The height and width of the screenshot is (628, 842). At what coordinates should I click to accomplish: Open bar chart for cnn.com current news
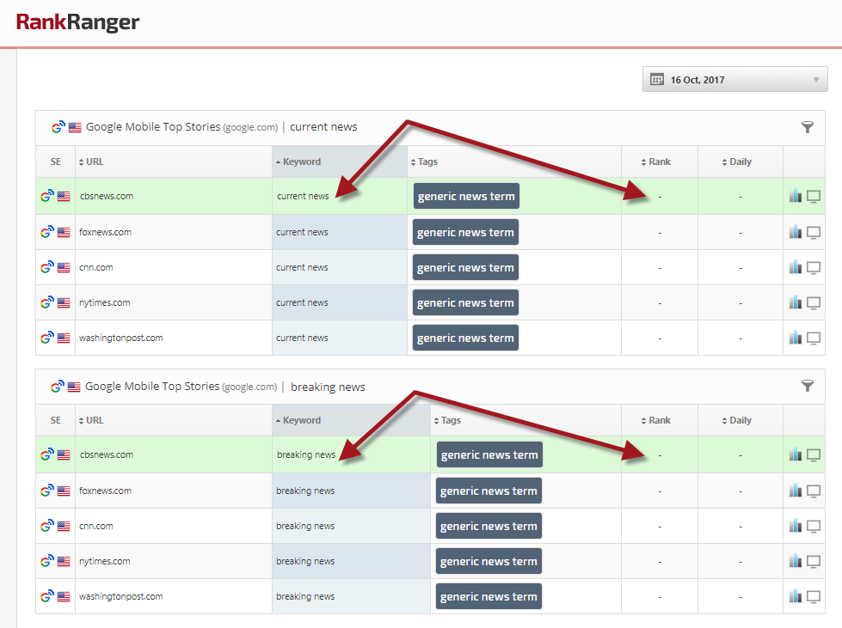(796, 267)
